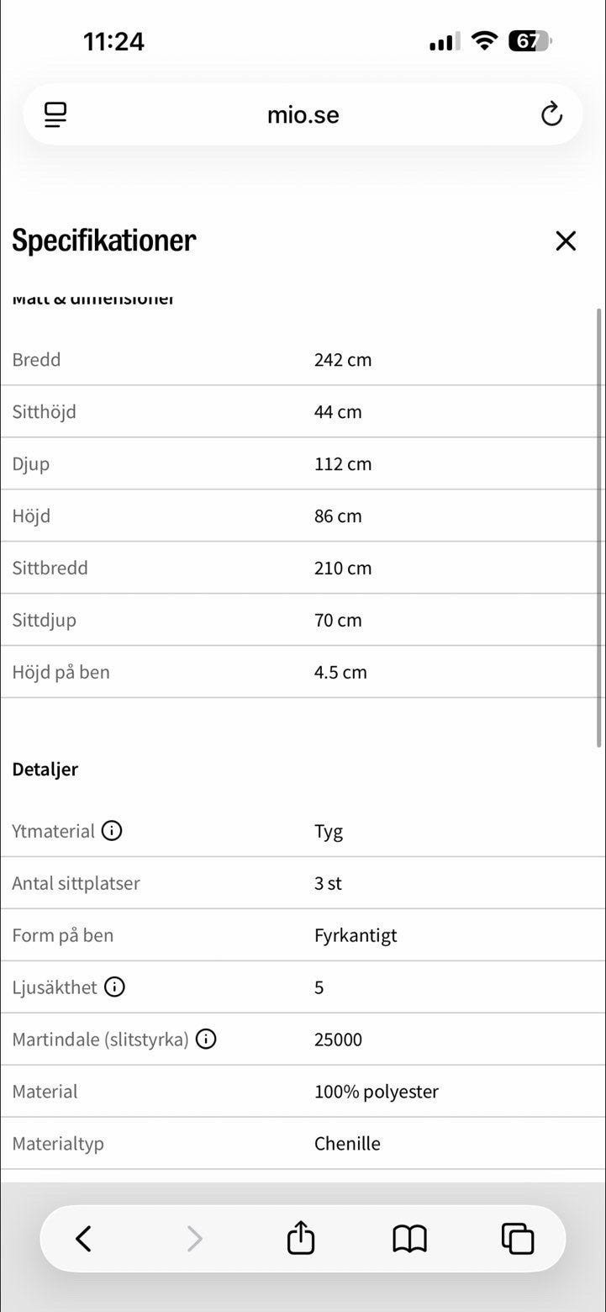Show info about Martindale slitstyrka

click(206, 1039)
